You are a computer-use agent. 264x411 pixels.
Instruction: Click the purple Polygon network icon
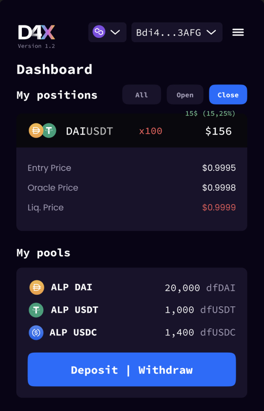point(99,32)
